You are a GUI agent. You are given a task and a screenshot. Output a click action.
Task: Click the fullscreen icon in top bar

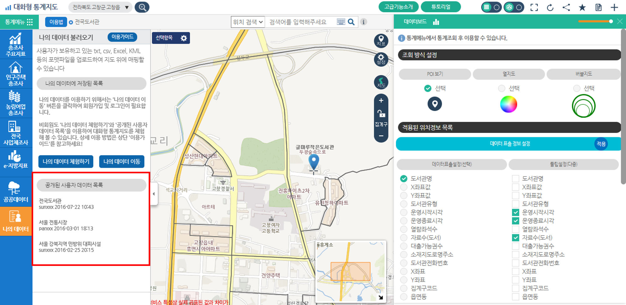click(534, 7)
